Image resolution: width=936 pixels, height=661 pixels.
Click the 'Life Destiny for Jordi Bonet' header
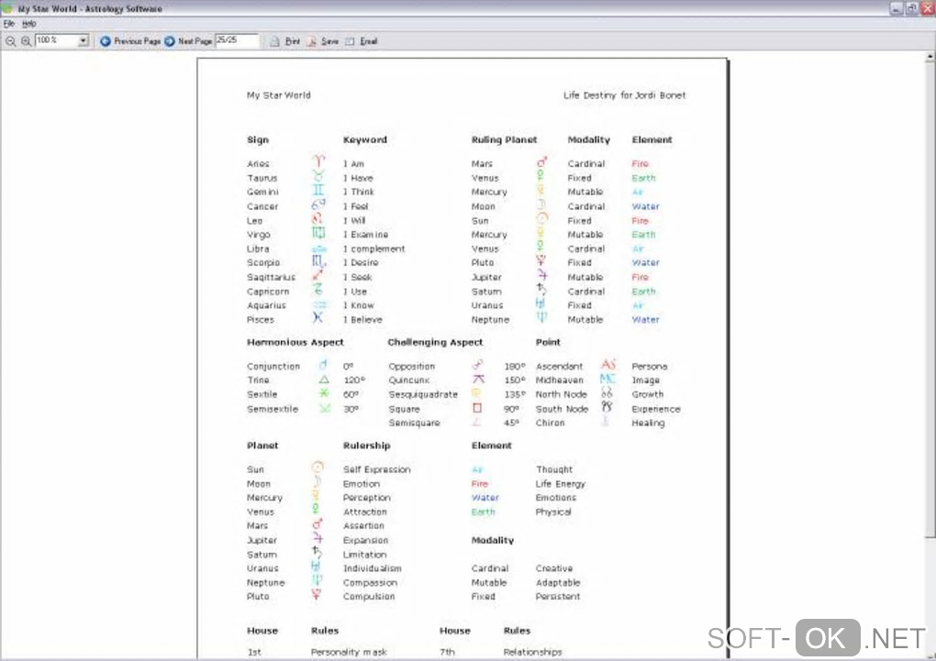(624, 95)
